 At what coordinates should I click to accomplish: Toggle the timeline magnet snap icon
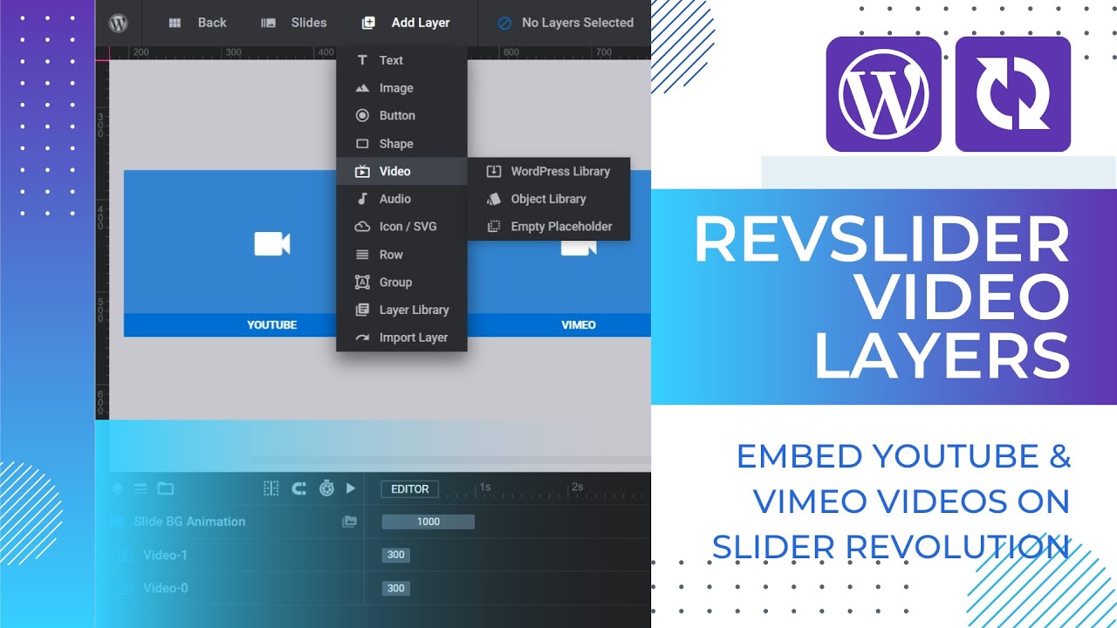click(x=298, y=488)
